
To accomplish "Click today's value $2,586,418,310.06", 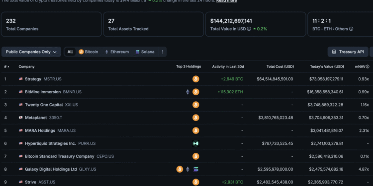I will click(x=326, y=156).
